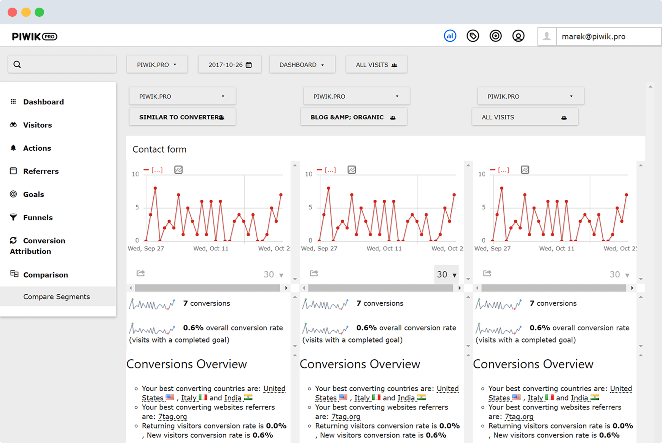662x443 pixels.
Task: Focus the search input field
Action: tap(62, 64)
